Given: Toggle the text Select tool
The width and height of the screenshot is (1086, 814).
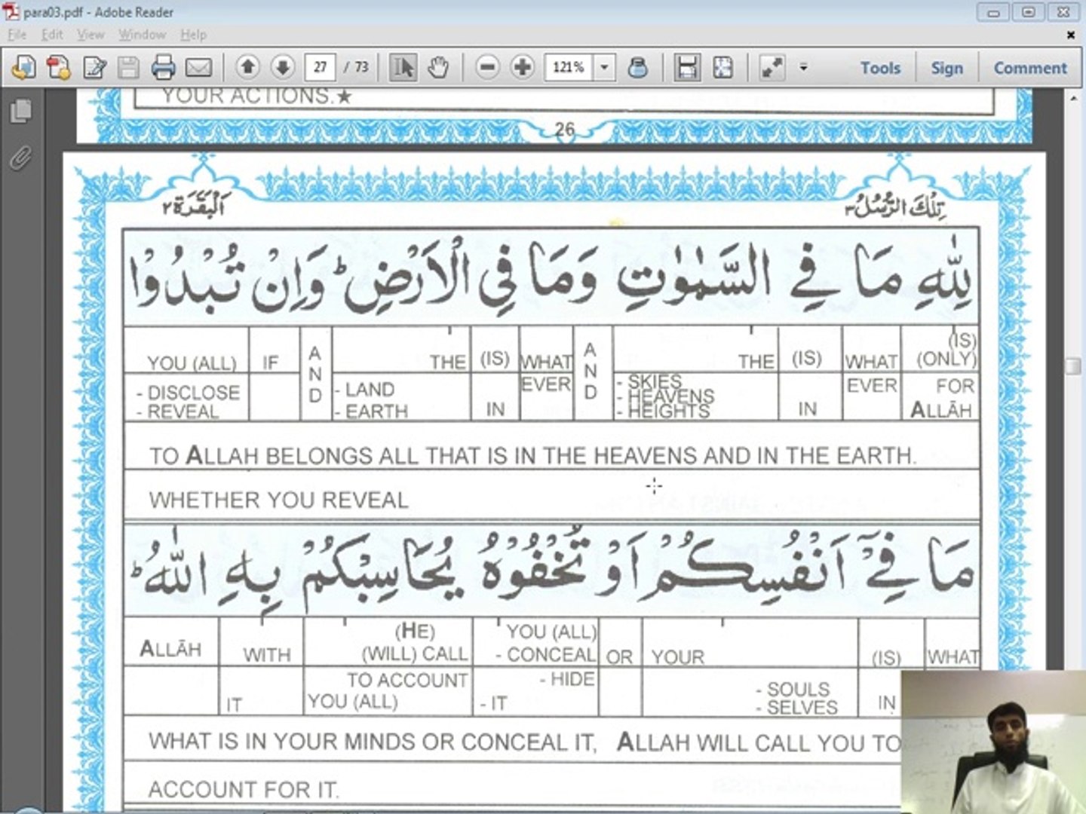Looking at the screenshot, I should [x=403, y=68].
